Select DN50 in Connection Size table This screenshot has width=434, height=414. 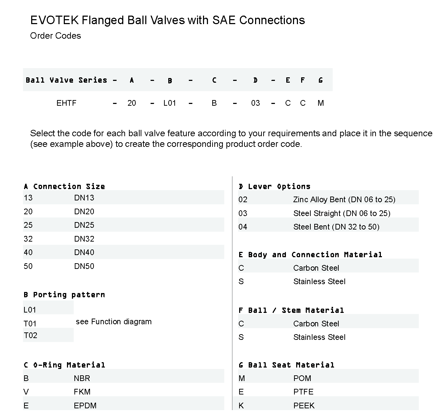point(84,266)
